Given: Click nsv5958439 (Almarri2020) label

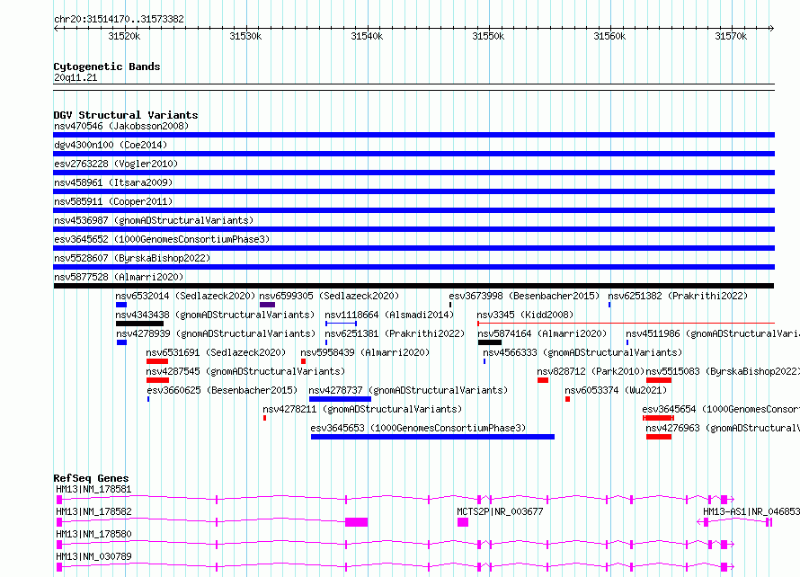Looking at the screenshot, I should (365, 352).
